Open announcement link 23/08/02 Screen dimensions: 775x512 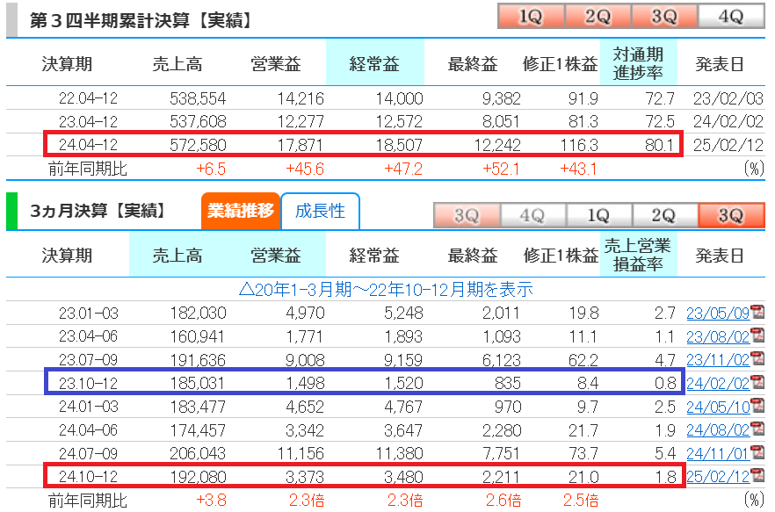(x=718, y=337)
